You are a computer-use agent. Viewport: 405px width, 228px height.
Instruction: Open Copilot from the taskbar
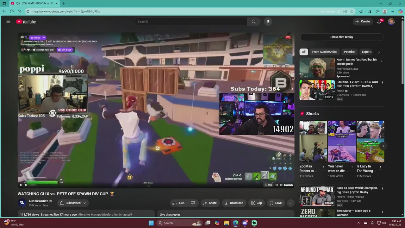[217, 223]
